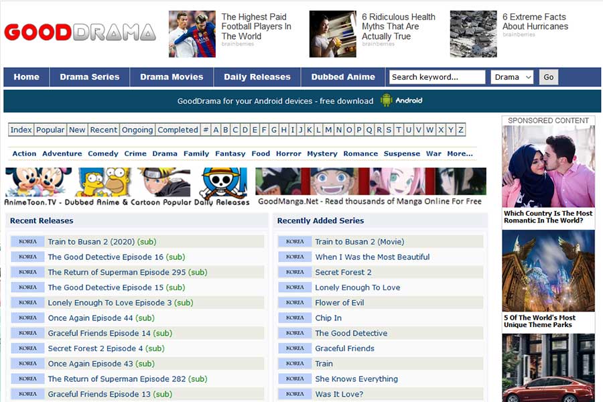603x402 pixels.
Task: Open Train to Busan 2 (2020) sub release
Action: pos(102,242)
